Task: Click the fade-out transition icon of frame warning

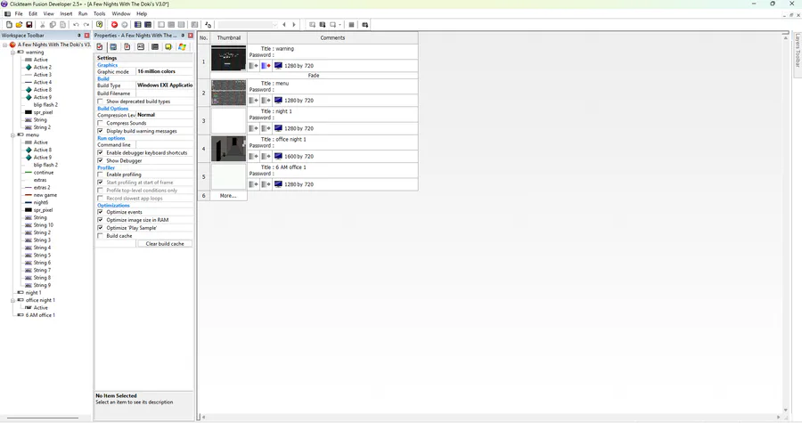Action: point(266,66)
